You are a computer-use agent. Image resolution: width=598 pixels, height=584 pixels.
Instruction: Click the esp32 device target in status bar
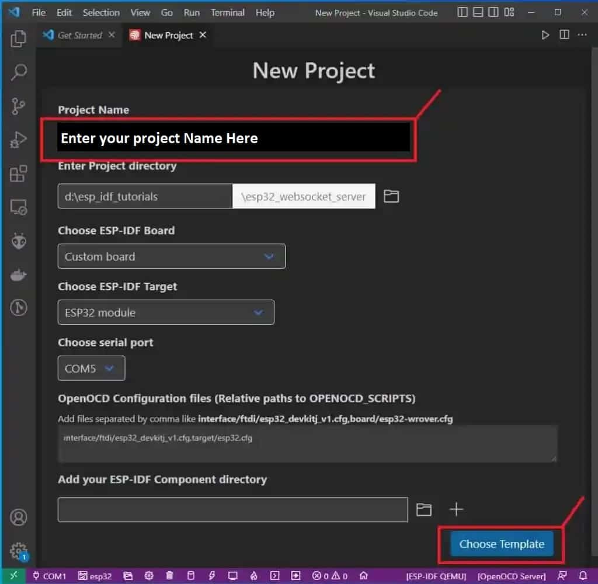(95, 575)
